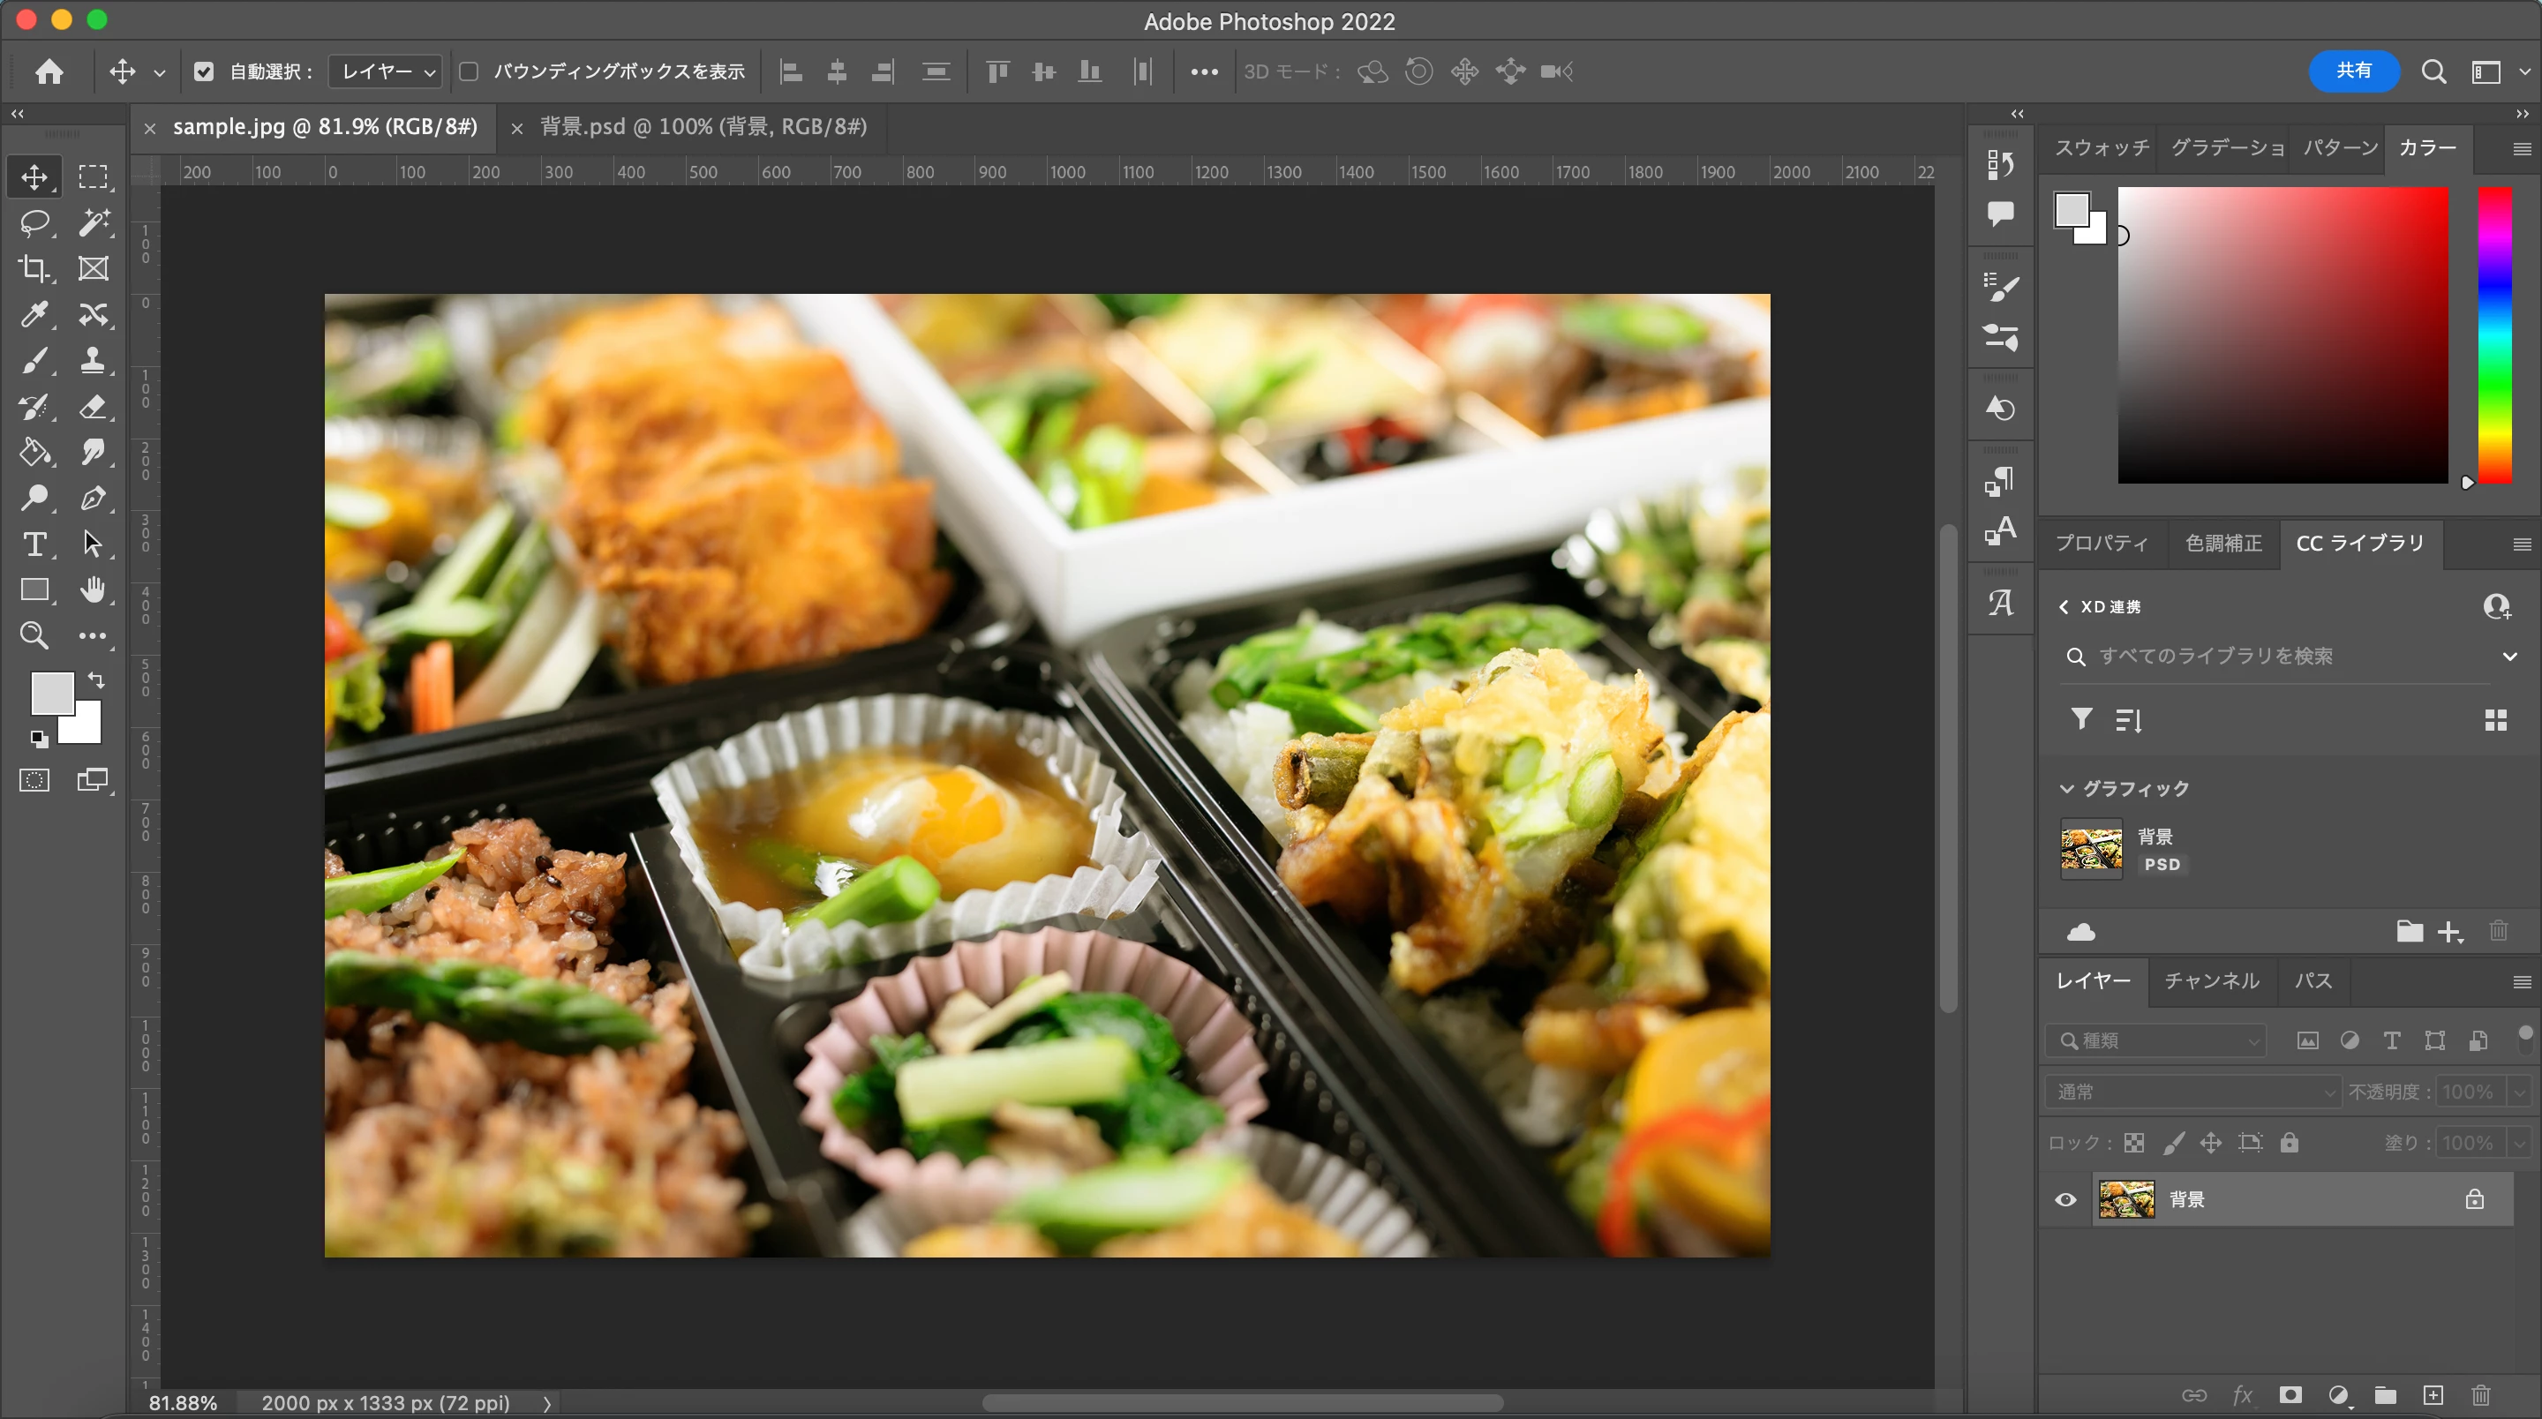The height and width of the screenshot is (1419, 2542).
Task: Open the レイヤー auto-select dropdown
Action: (386, 71)
